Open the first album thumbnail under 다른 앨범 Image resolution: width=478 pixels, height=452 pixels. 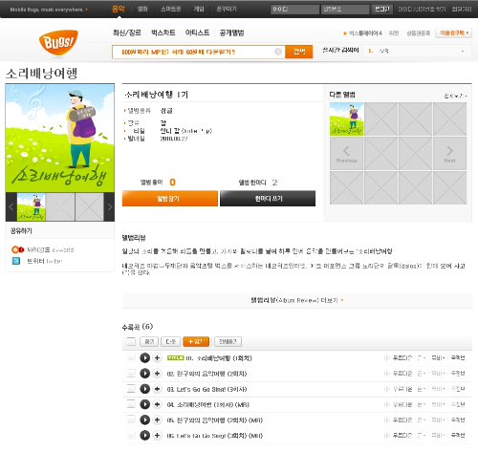point(346,119)
